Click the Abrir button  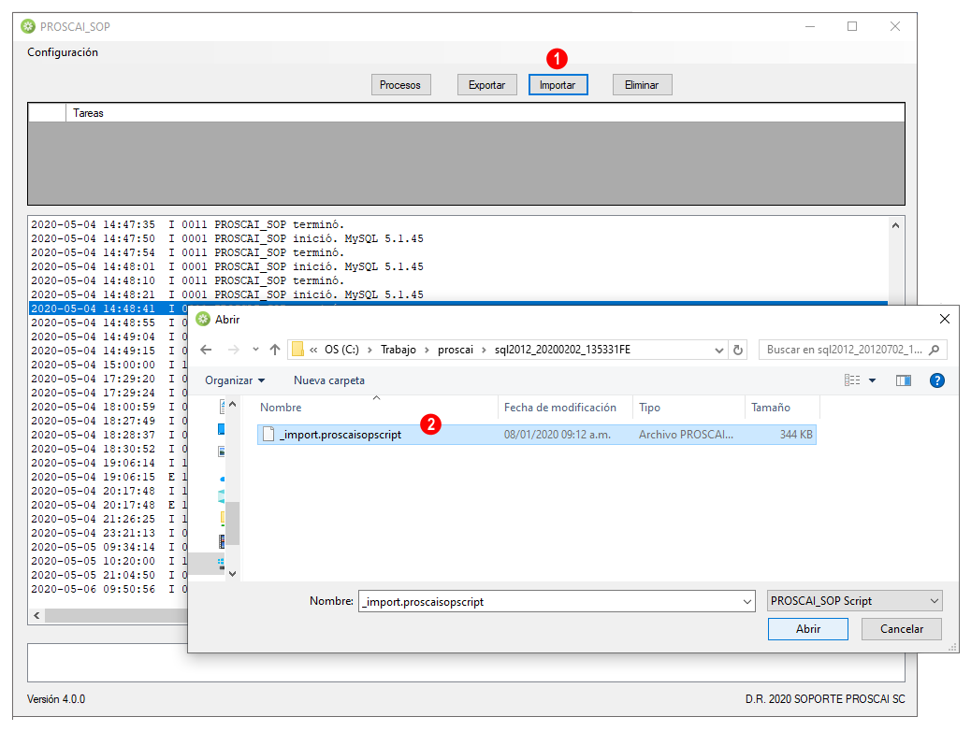click(x=808, y=629)
